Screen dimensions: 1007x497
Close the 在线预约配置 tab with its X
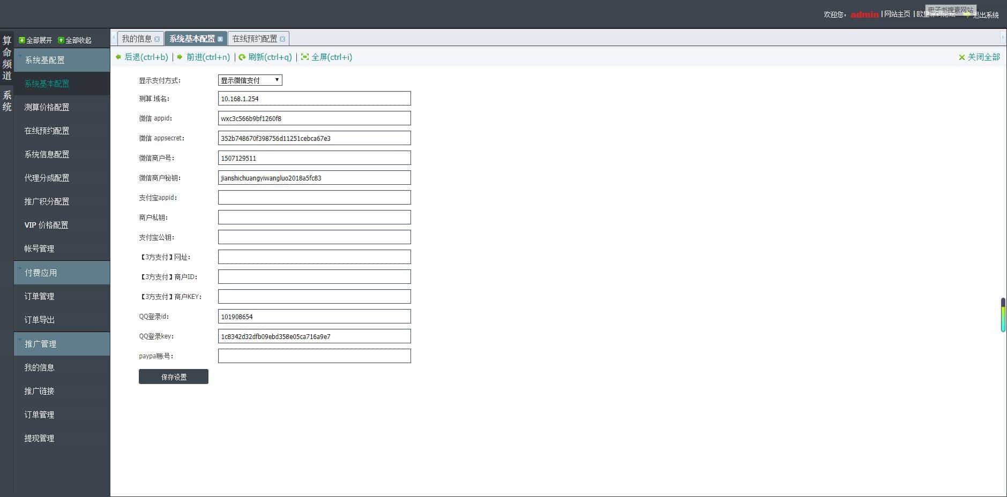pos(282,39)
